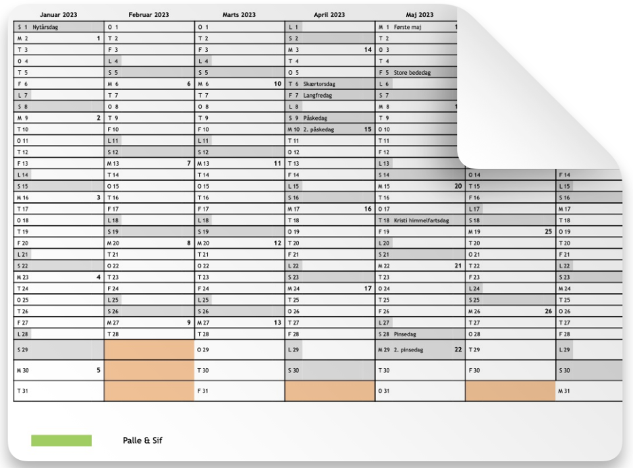The image size is (633, 468).
Task: Select week number 11 in March
Action: [x=277, y=163]
